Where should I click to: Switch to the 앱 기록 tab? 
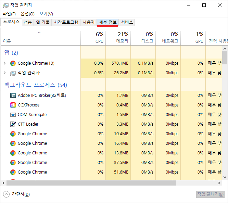pyautogui.click(x=42, y=22)
